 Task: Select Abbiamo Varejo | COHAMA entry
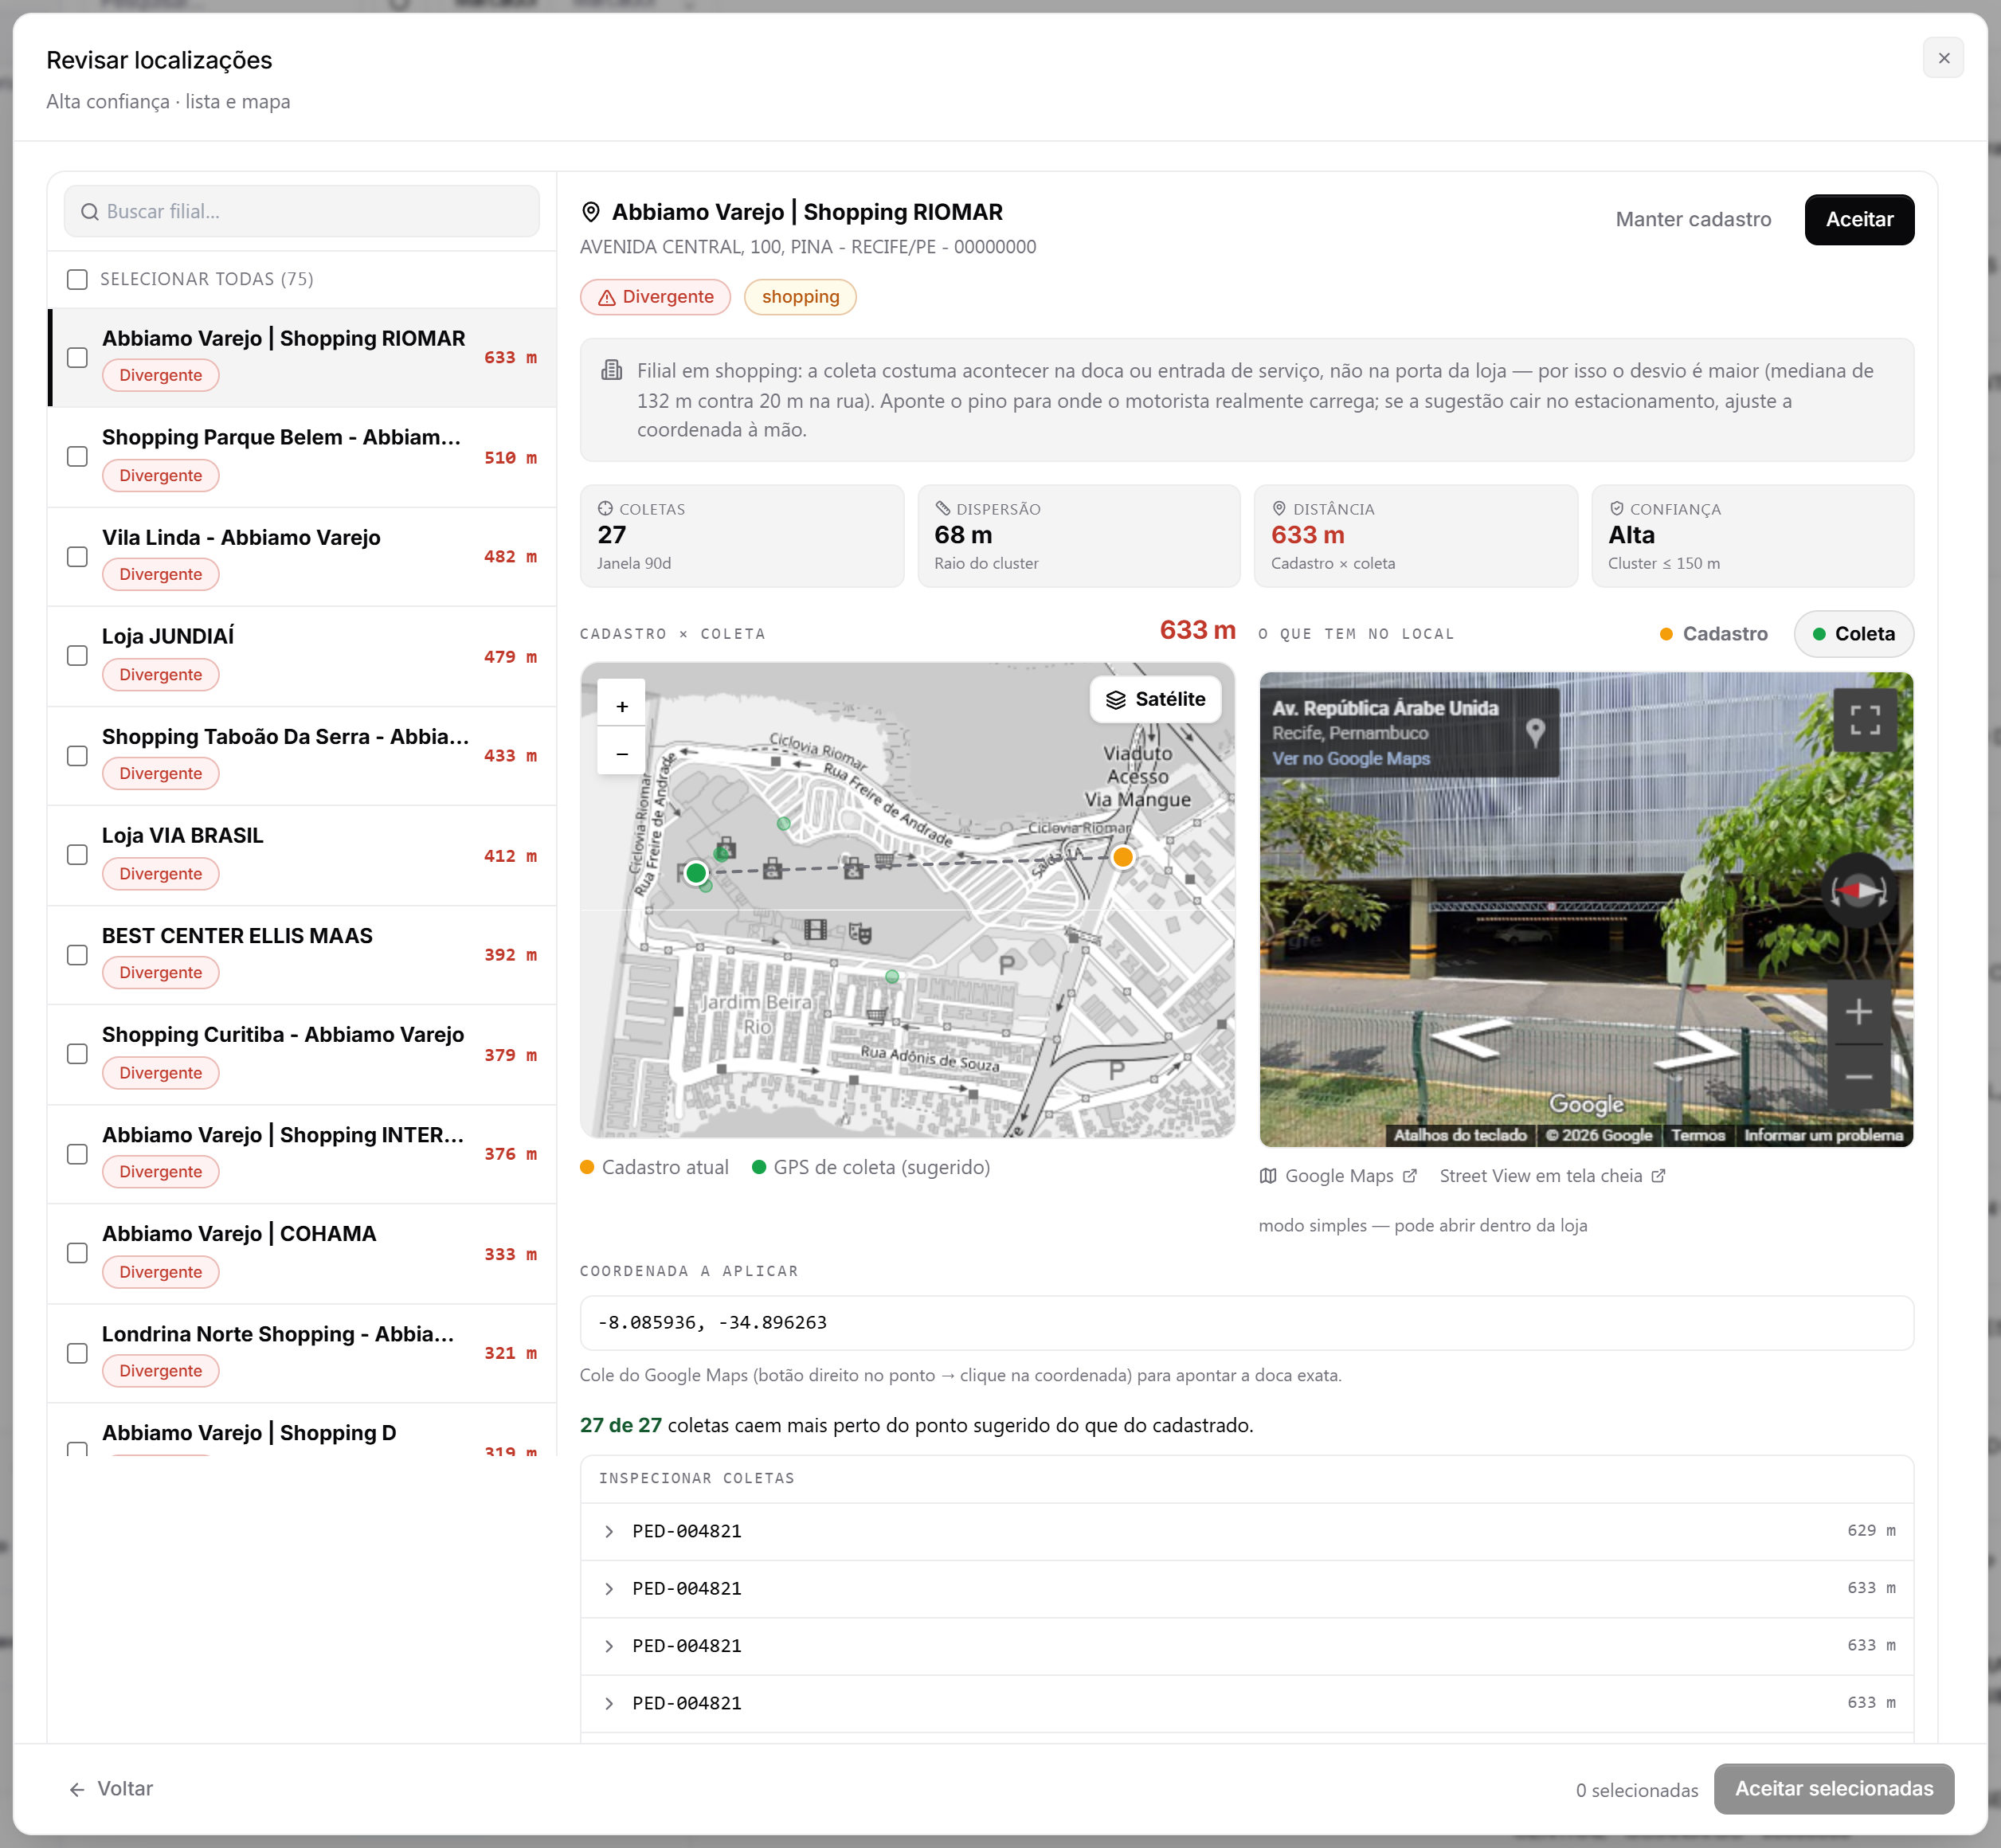[302, 1252]
